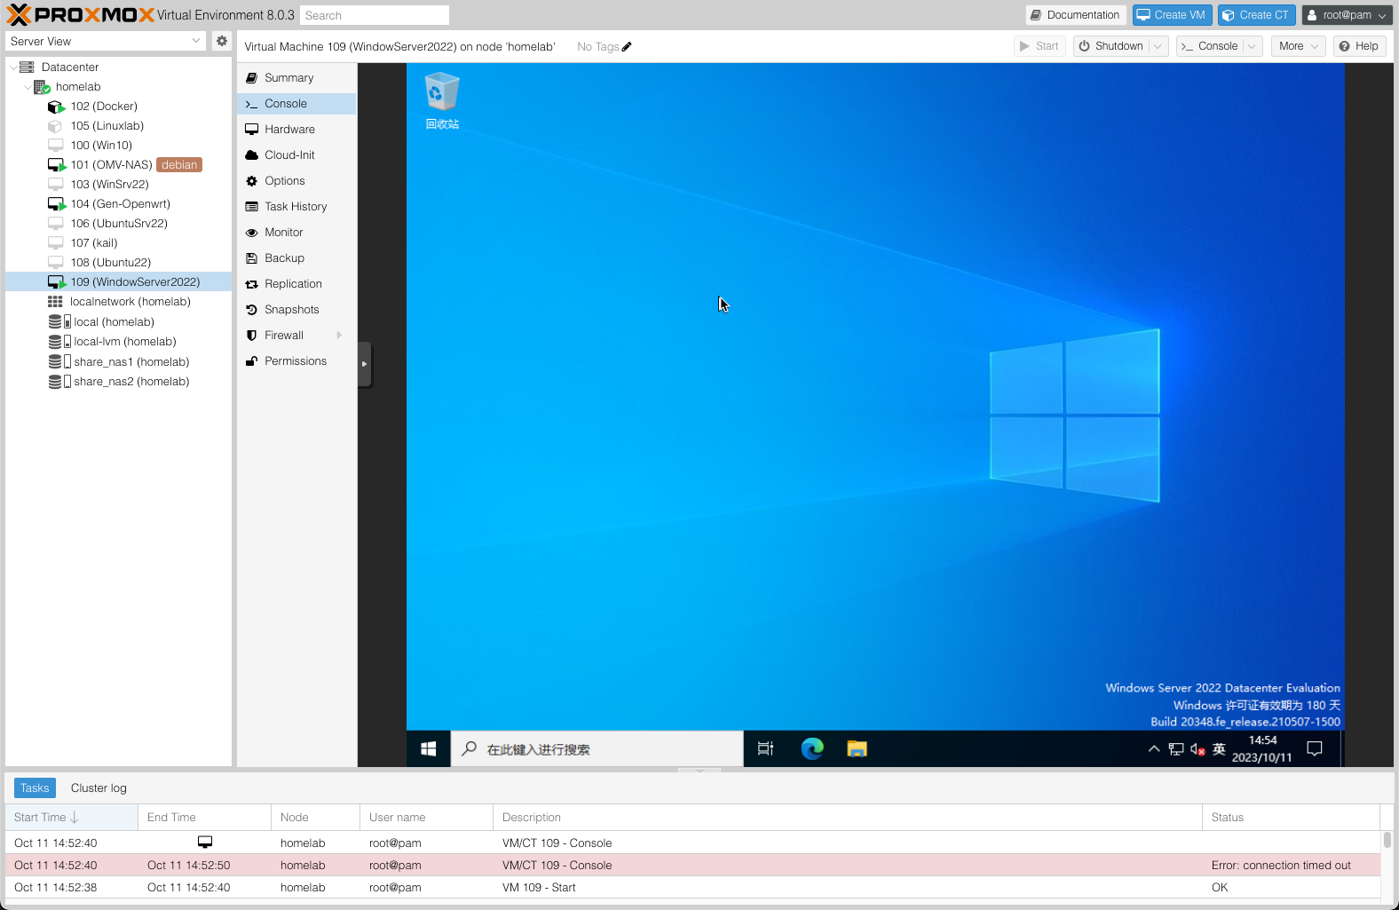This screenshot has height=910, width=1399.
Task: Click the Start VM button
Action: (x=1039, y=46)
